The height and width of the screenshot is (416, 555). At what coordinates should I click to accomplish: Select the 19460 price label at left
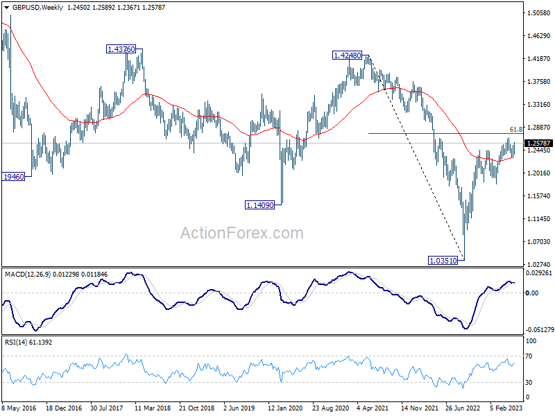pos(13,177)
